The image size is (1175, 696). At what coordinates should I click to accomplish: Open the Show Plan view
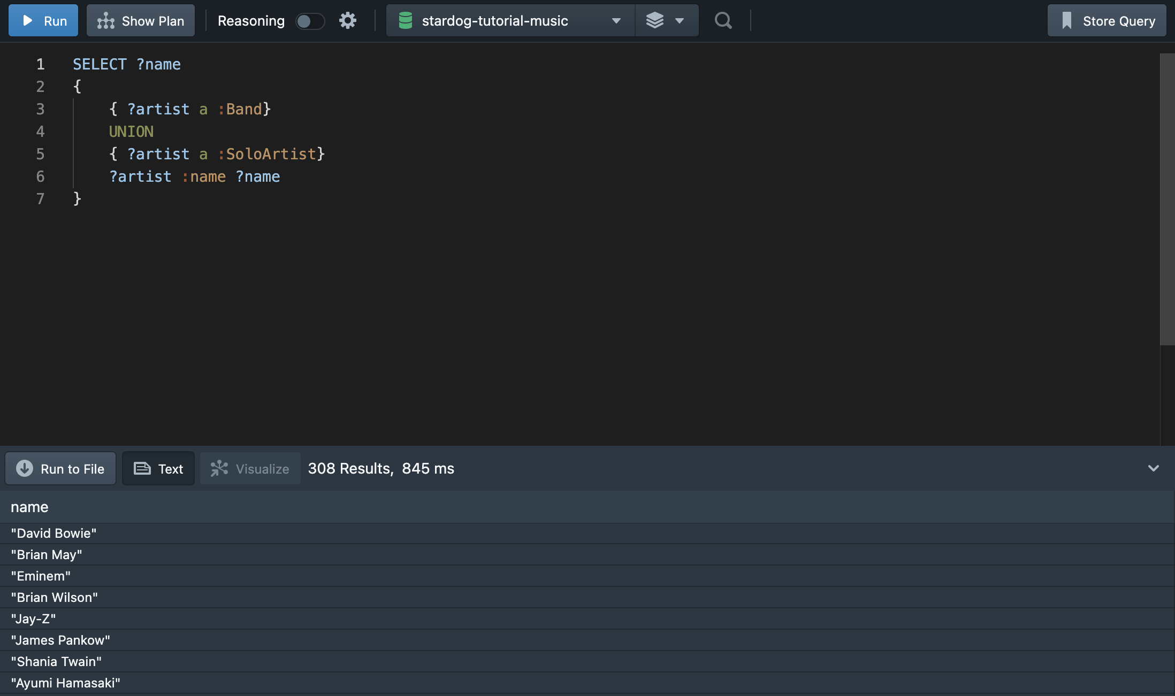coord(141,21)
